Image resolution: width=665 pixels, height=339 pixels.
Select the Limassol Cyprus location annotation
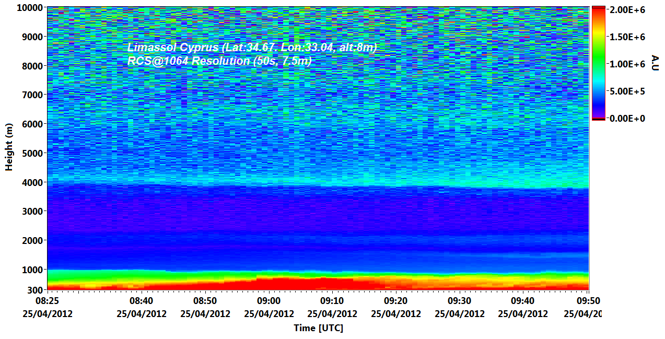252,48
